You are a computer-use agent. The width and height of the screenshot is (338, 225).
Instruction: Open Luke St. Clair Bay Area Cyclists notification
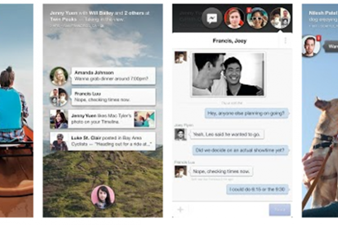103,141
